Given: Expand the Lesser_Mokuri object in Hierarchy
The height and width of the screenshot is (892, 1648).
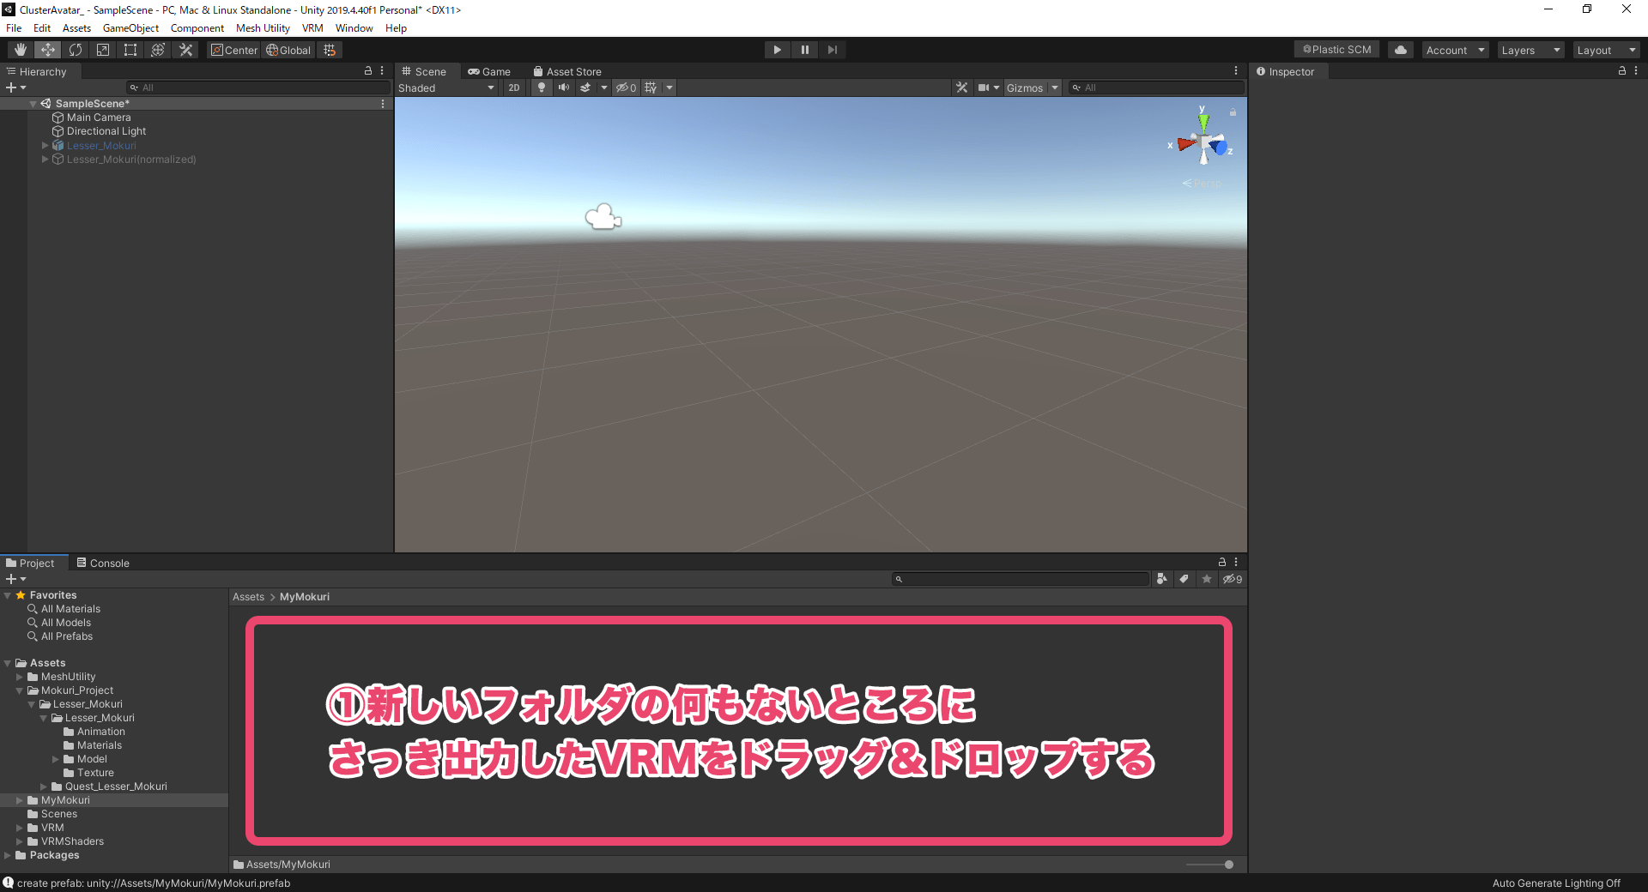Looking at the screenshot, I should tap(45, 145).
